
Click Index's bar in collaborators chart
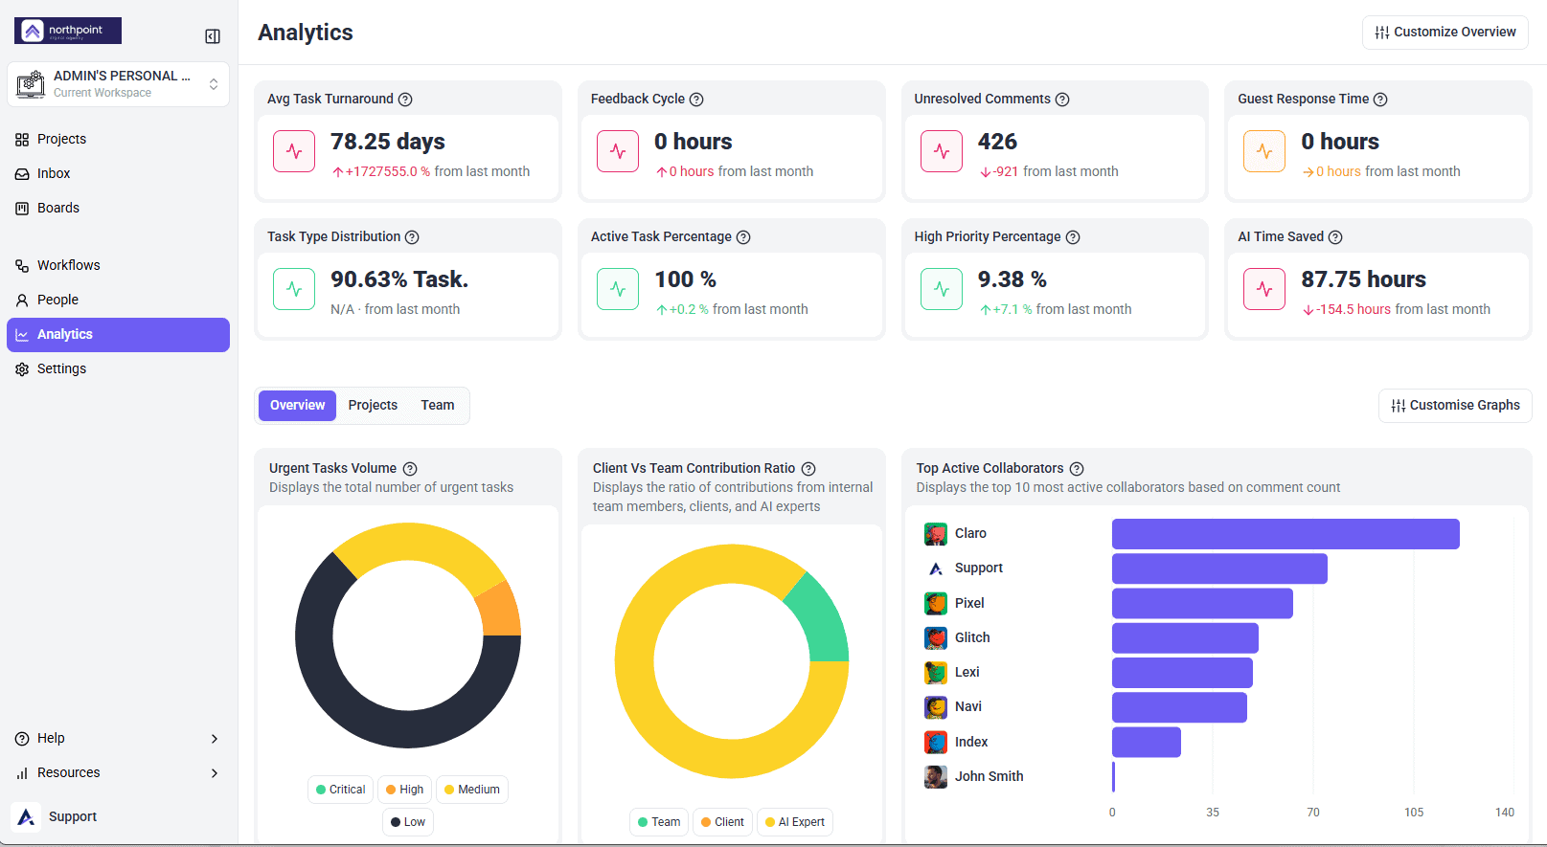(x=1147, y=743)
